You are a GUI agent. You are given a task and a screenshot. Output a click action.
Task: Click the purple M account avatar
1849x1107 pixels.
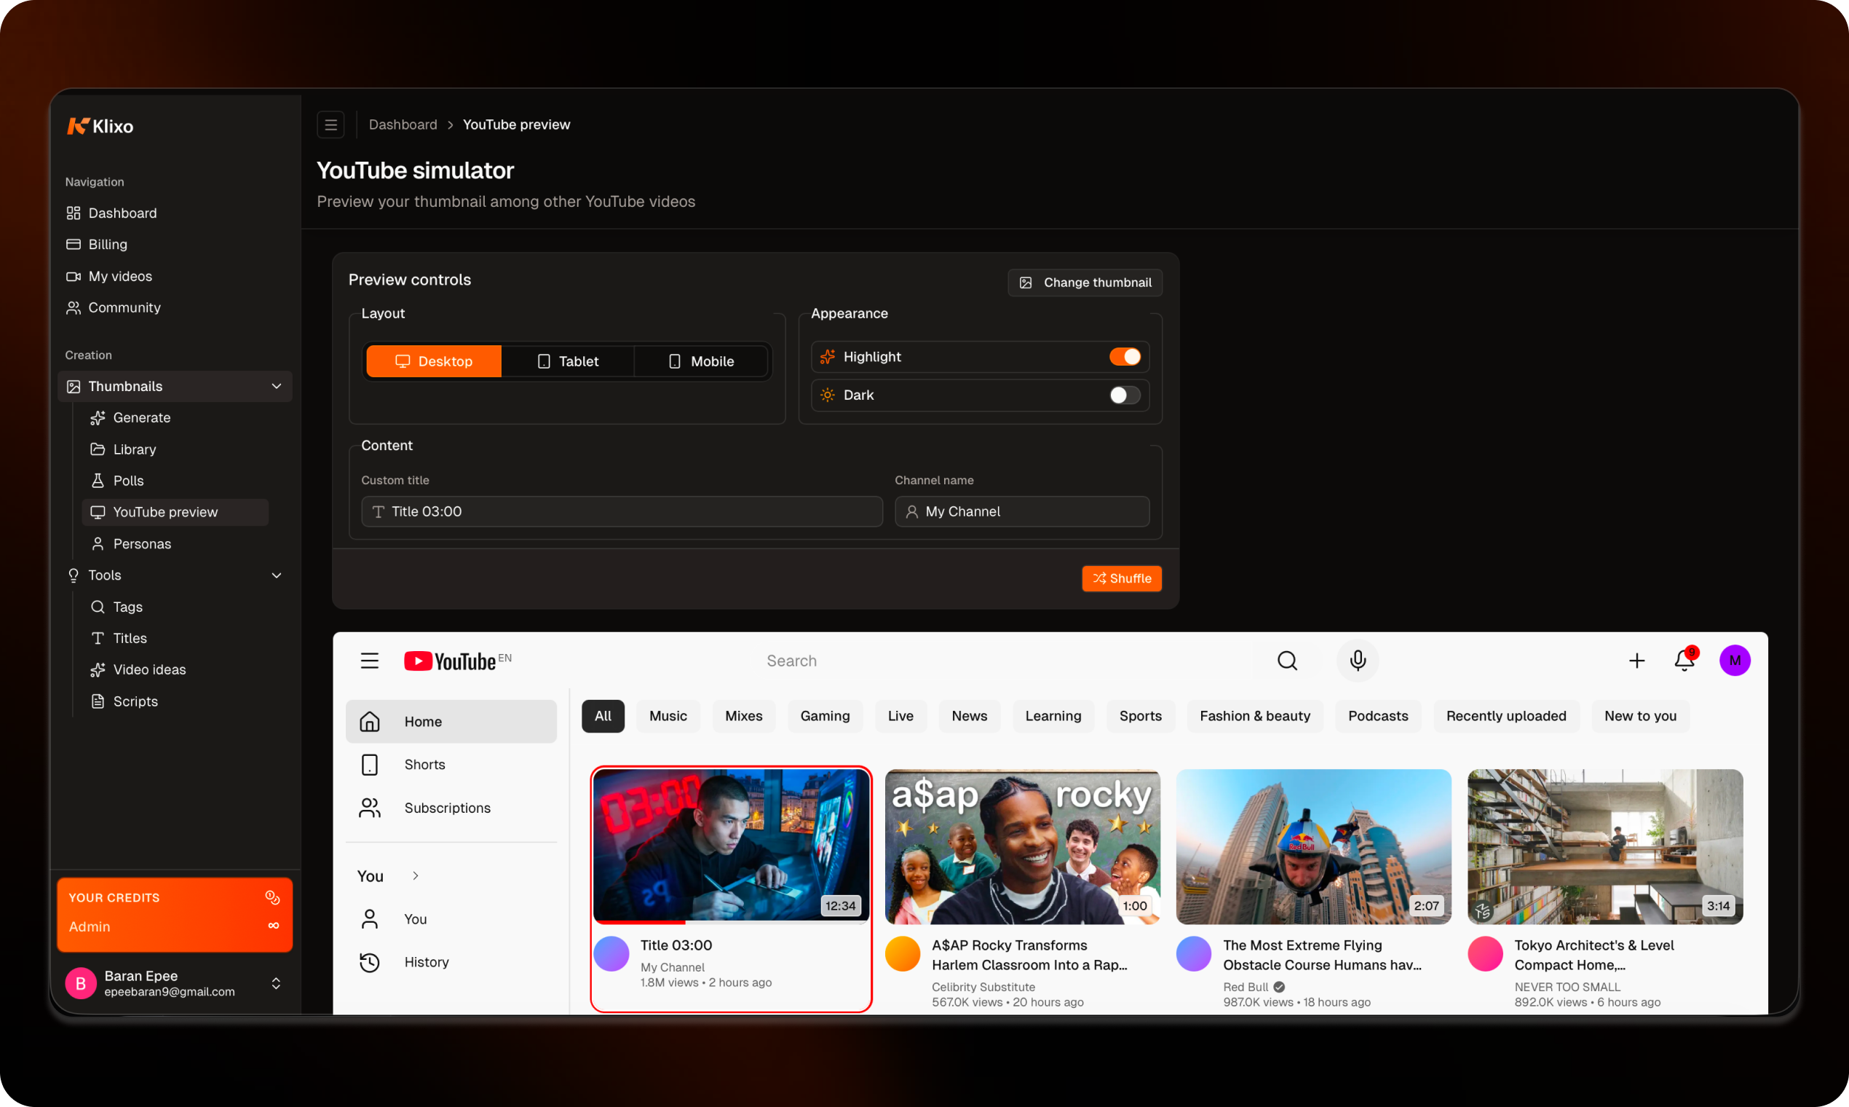1734,660
